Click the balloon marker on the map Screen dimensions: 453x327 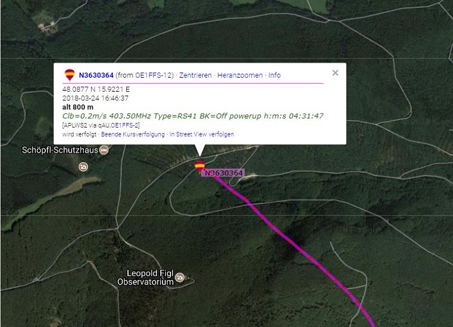click(x=200, y=166)
